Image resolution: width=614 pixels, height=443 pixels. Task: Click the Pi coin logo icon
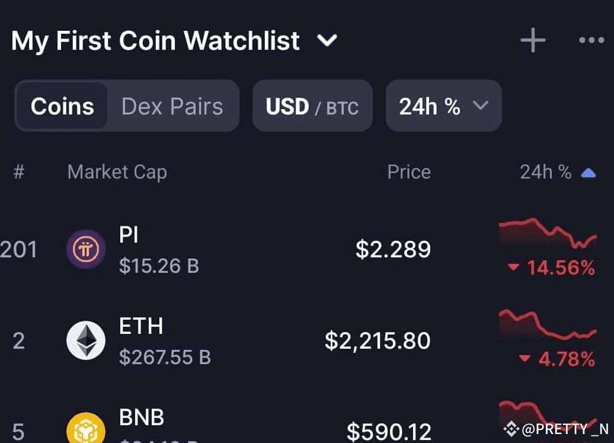click(x=86, y=249)
